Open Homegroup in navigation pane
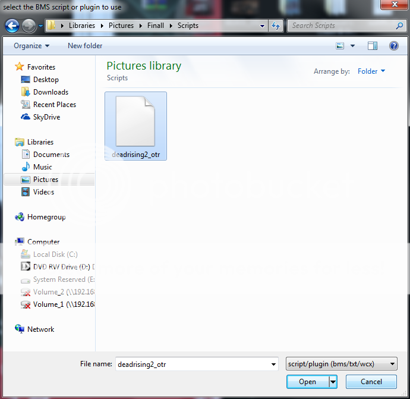Viewport: 410px width, 399px height. (x=46, y=217)
